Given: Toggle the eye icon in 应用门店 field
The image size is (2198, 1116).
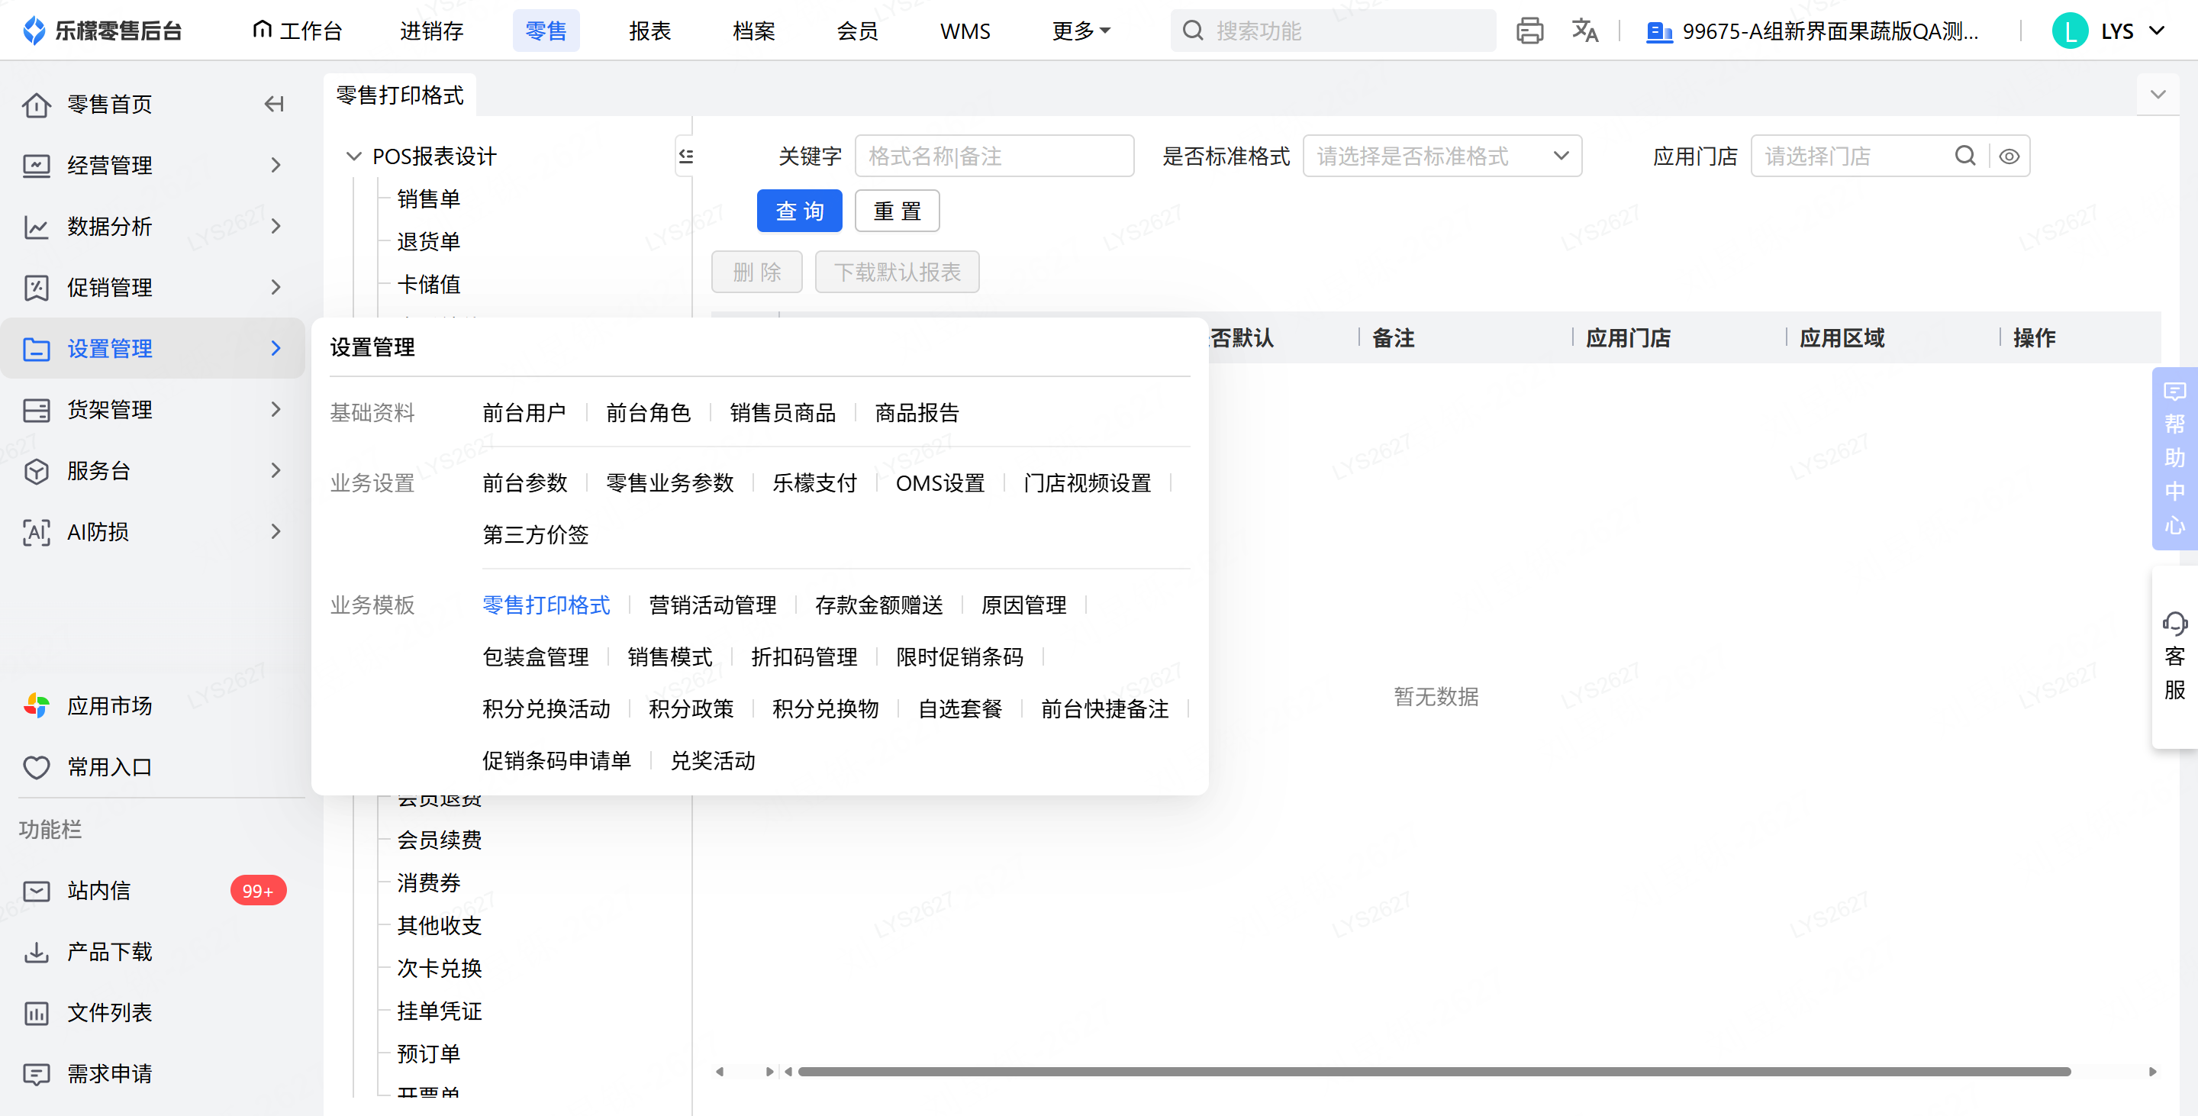Looking at the screenshot, I should click(2009, 156).
